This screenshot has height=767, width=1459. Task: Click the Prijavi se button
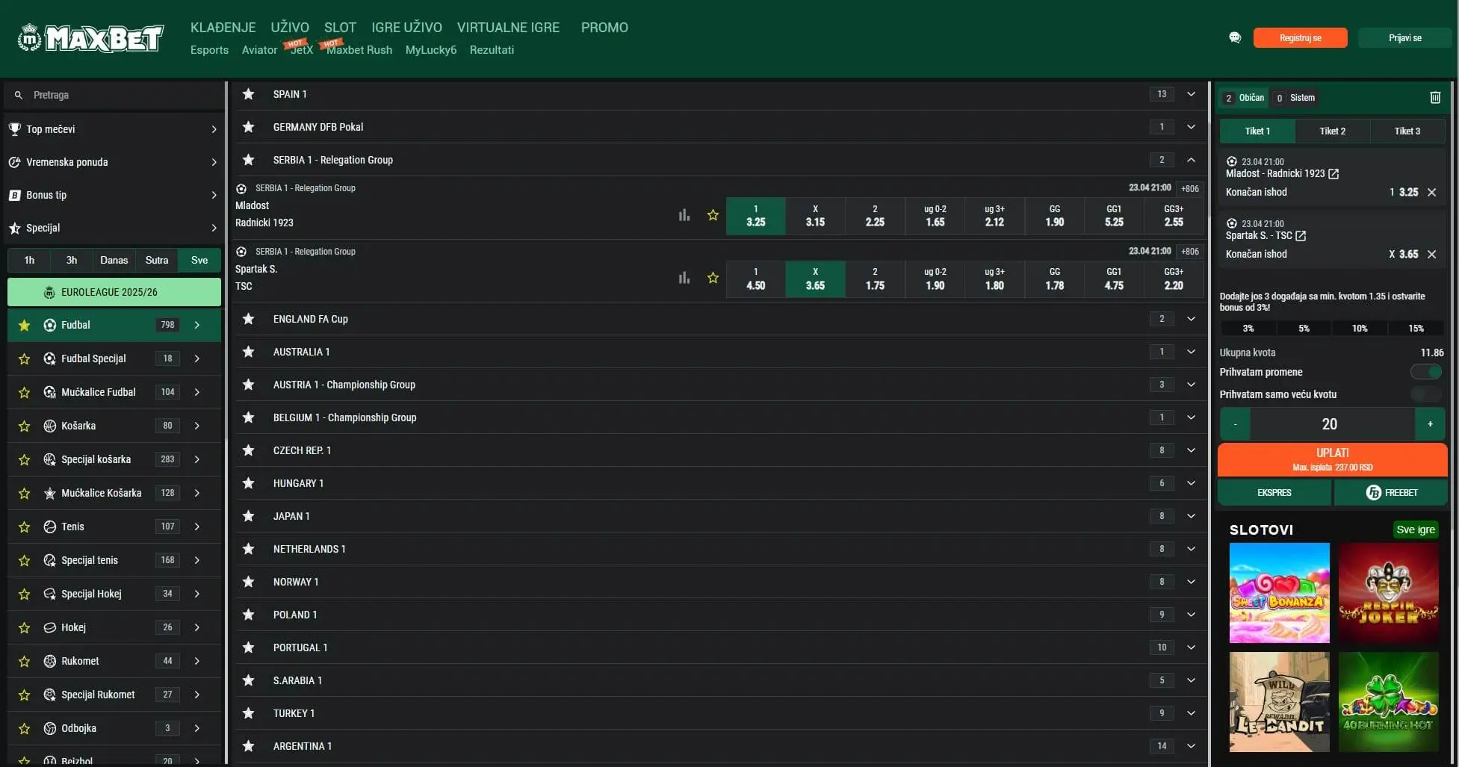pyautogui.click(x=1404, y=37)
